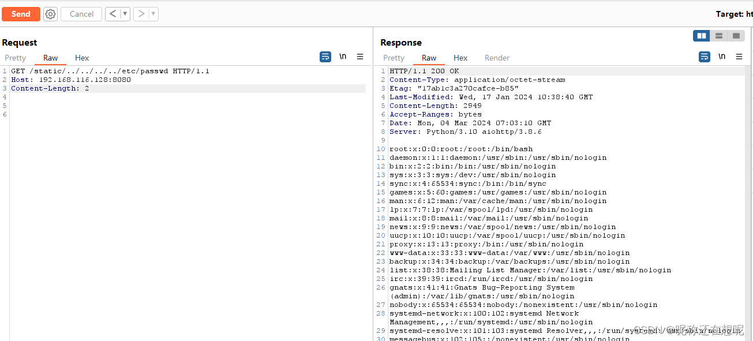The width and height of the screenshot is (753, 341).
Task: Click the nobody:x:65534 passwd entry
Action: [x=523, y=305]
